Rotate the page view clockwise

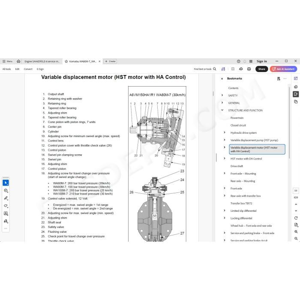(296, 218)
